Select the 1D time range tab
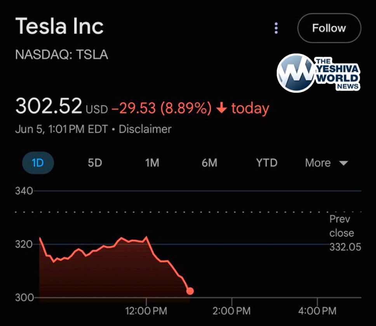This screenshot has width=376, height=326. coord(38,163)
